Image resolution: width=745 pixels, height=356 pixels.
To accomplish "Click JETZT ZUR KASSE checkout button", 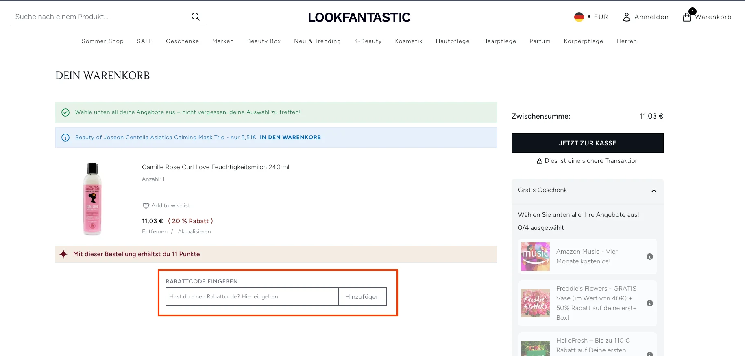I will pyautogui.click(x=587, y=143).
